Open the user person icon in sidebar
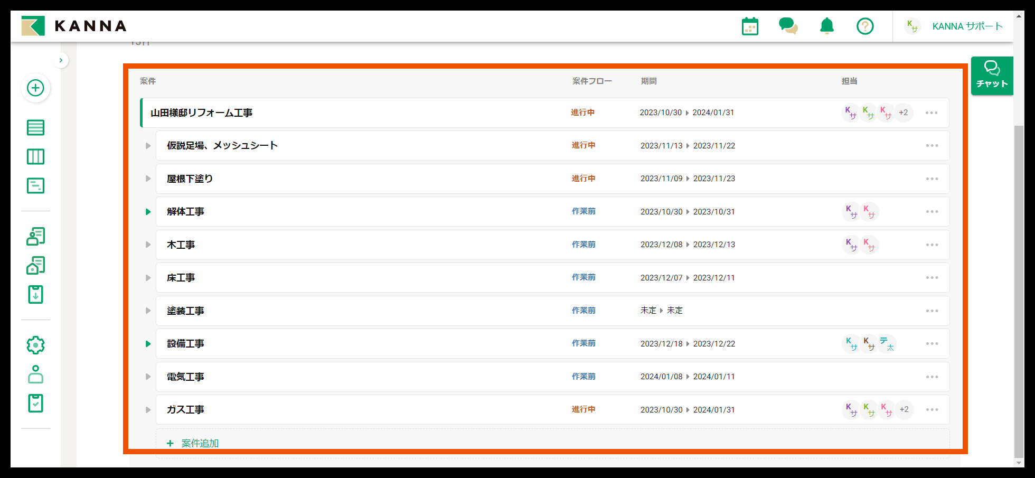 pyautogui.click(x=35, y=374)
